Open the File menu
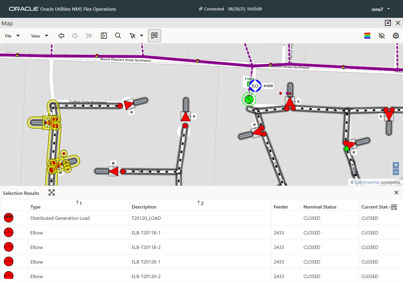Screen dimensions: 403x281 [x=12, y=36]
